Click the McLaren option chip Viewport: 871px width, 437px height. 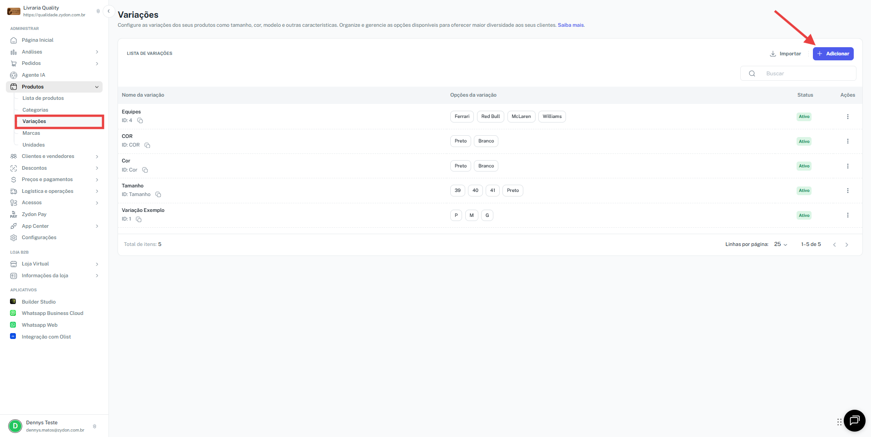[x=521, y=117]
